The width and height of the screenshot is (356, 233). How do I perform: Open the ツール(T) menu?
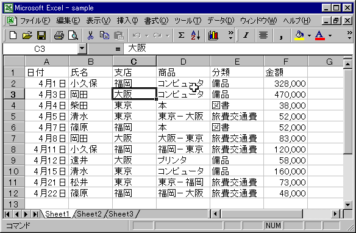coord(188,21)
